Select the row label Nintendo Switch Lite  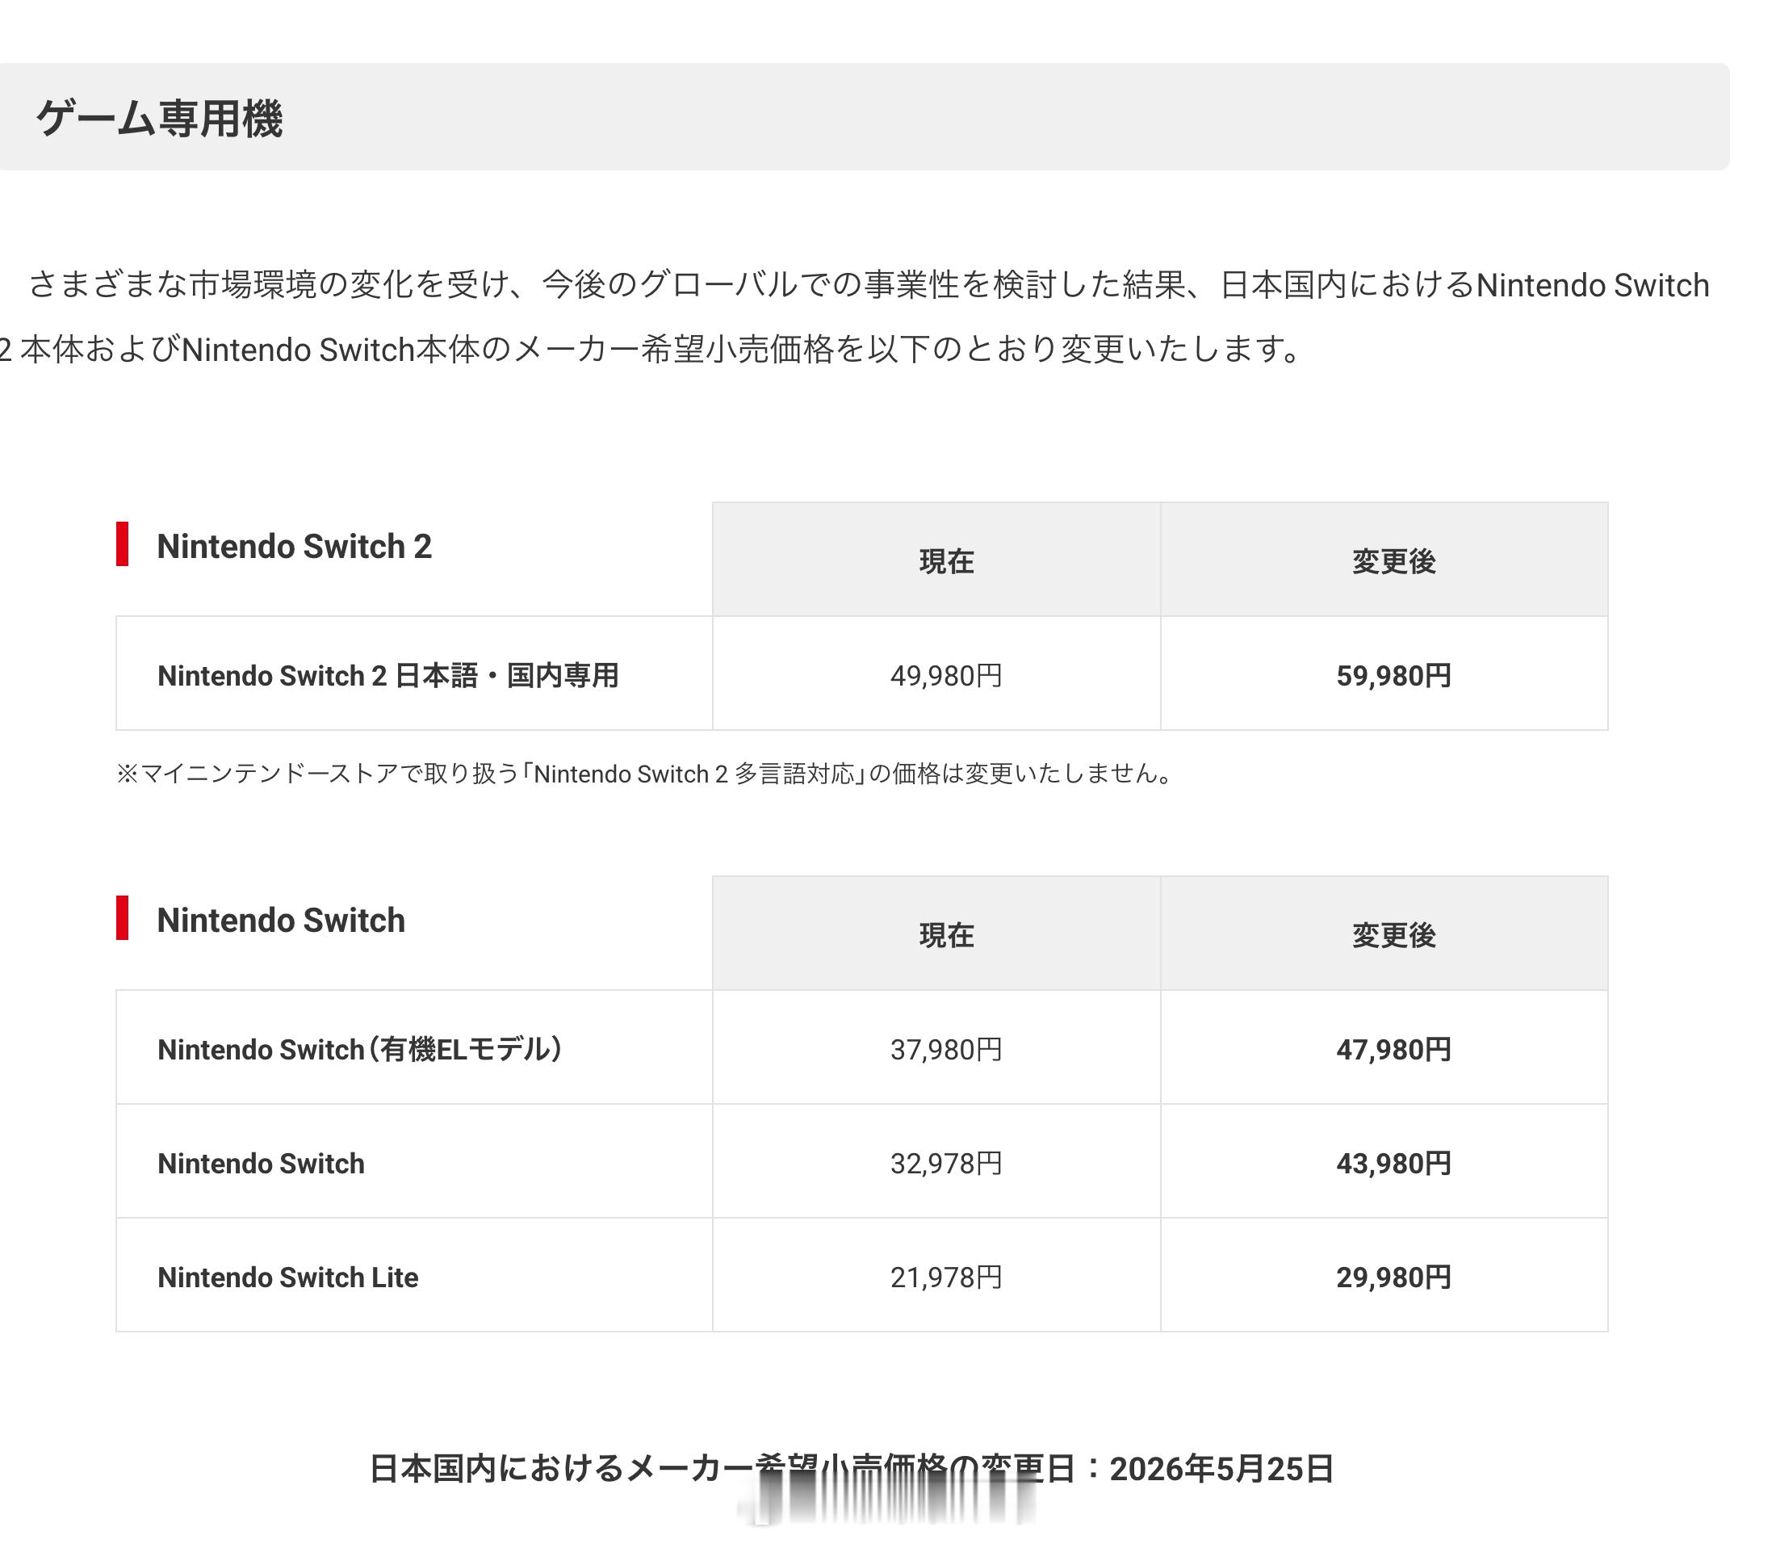287,1277
